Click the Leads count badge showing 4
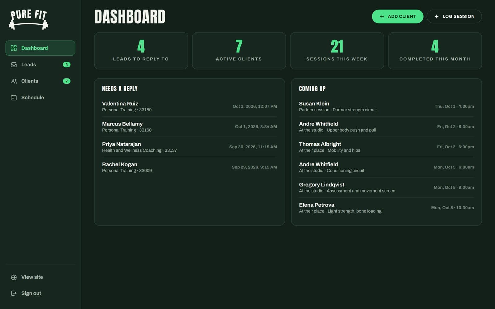The height and width of the screenshot is (309, 495). [x=67, y=65]
